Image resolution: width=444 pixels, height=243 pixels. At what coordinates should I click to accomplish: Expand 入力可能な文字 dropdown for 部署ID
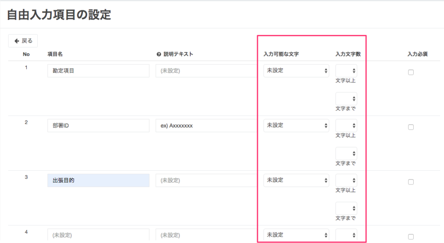pos(296,126)
